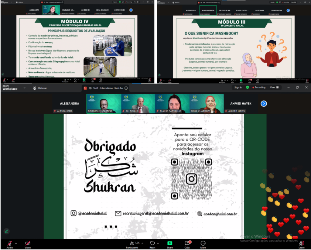Expand Participants caret in Shukran window
Image resolution: width=311 pixels, height=250 pixels.
(142, 243)
